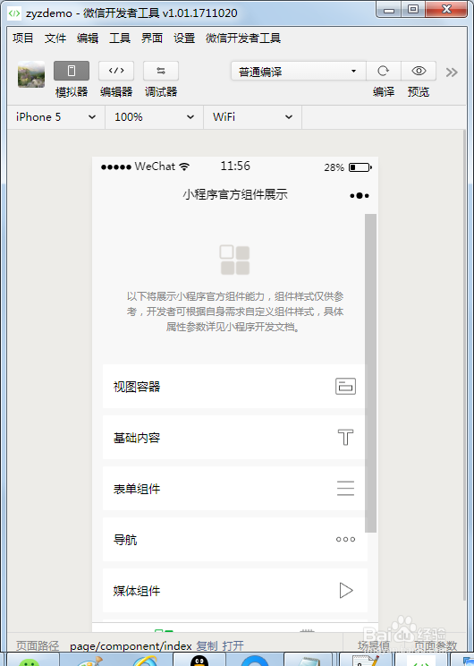
Task: Click the view container icon
Action: point(345,387)
